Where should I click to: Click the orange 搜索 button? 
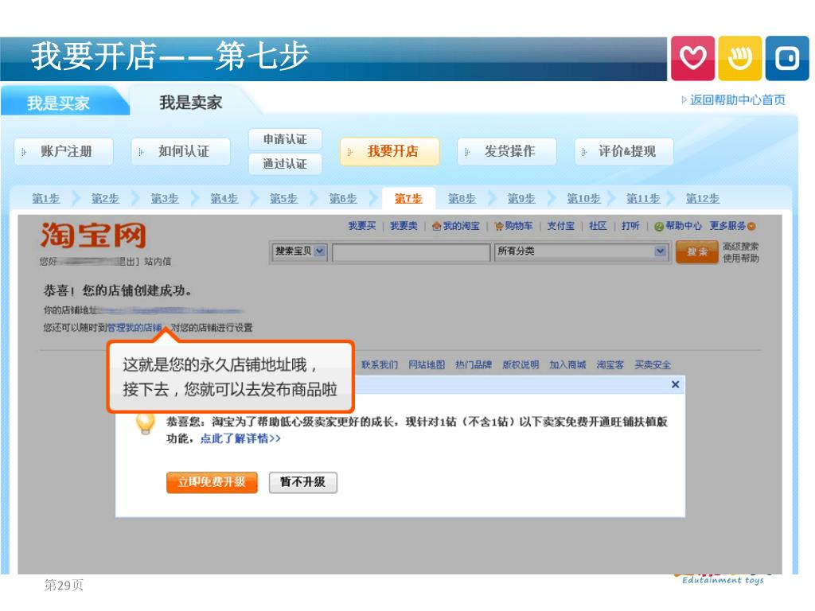[697, 252]
